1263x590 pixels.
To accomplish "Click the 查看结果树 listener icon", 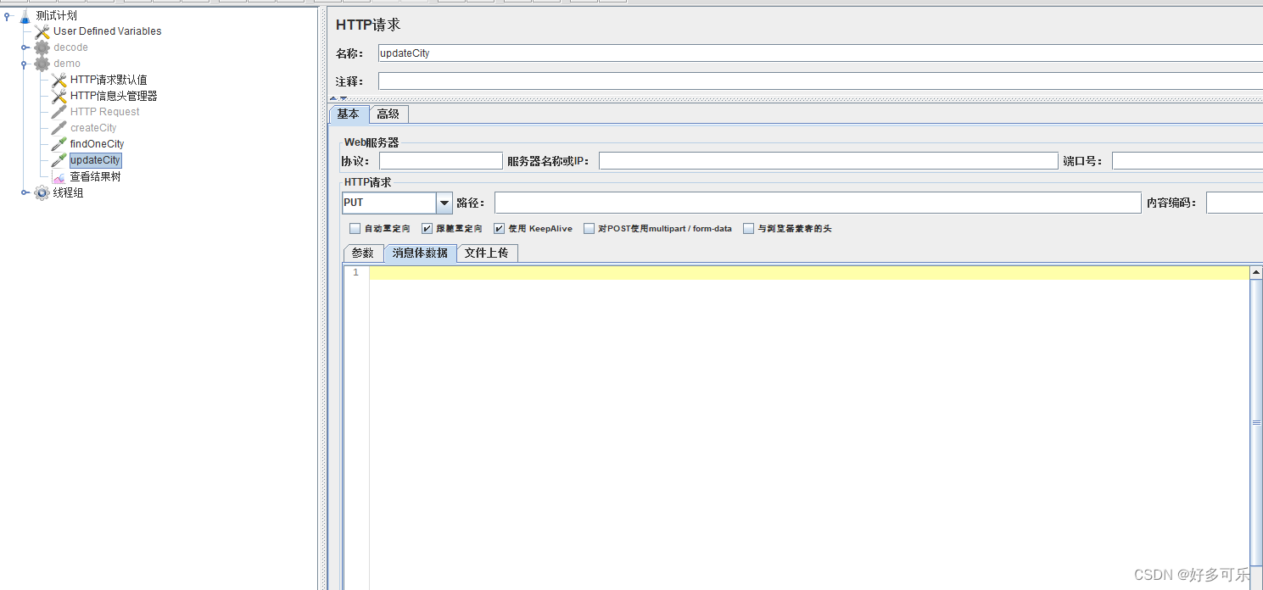I will coord(59,176).
